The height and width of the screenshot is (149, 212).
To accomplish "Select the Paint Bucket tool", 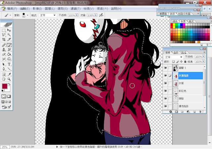I will point(9,54).
